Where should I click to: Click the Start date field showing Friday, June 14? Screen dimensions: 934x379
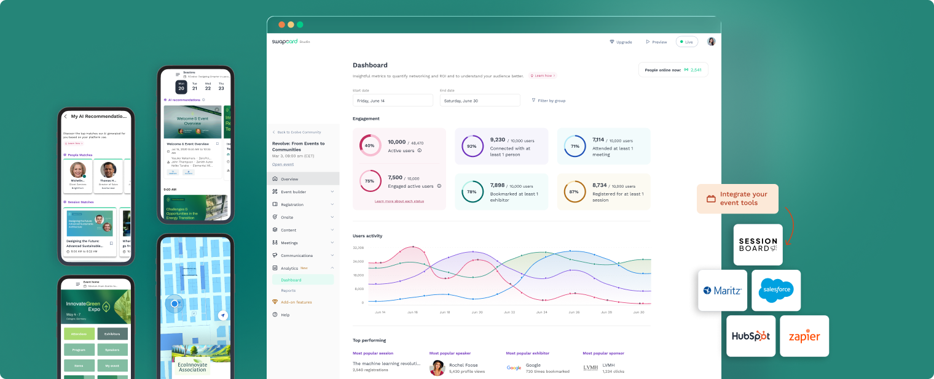pyautogui.click(x=393, y=99)
